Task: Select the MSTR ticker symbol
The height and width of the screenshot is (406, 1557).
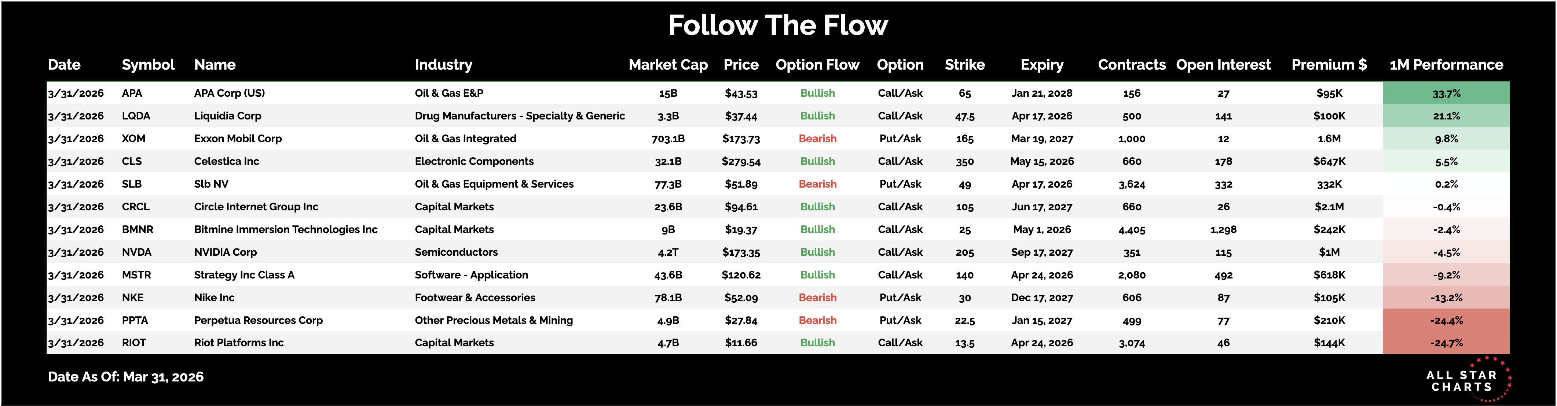Action: 137,275
